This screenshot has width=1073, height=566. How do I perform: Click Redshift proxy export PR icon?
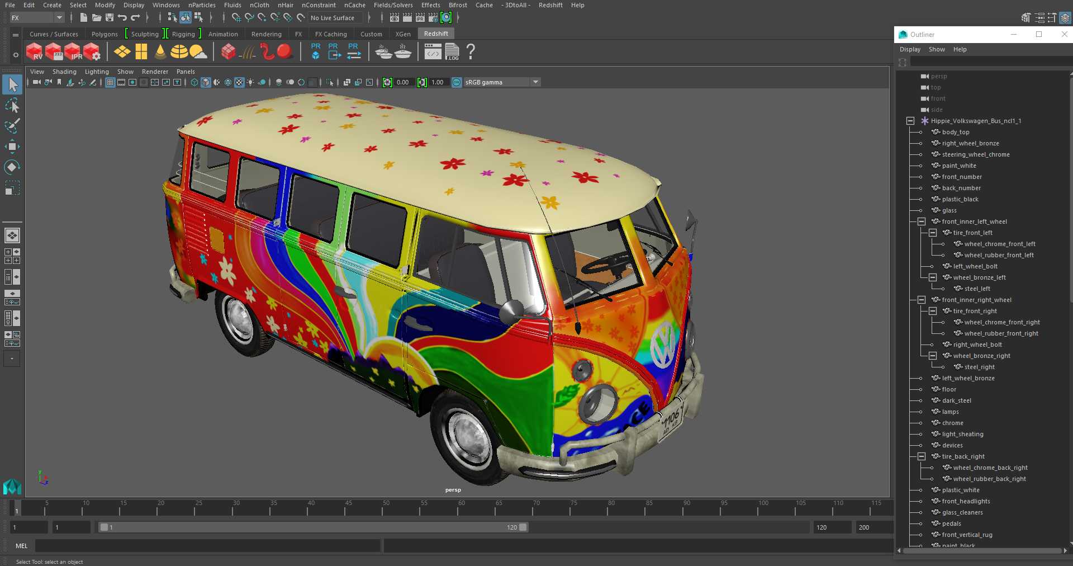pyautogui.click(x=334, y=51)
